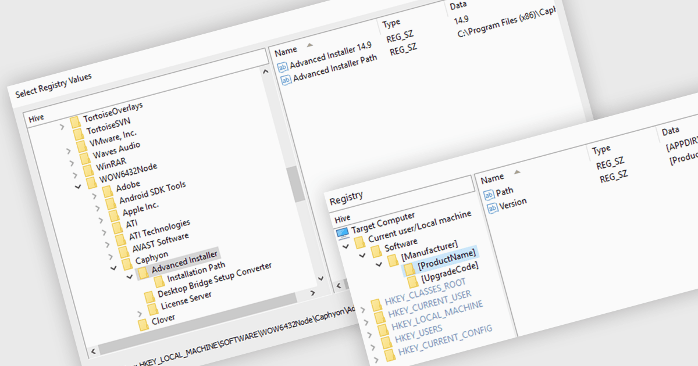Click the REG_SZ type of Version row
This screenshot has height=366, width=698.
click(614, 178)
